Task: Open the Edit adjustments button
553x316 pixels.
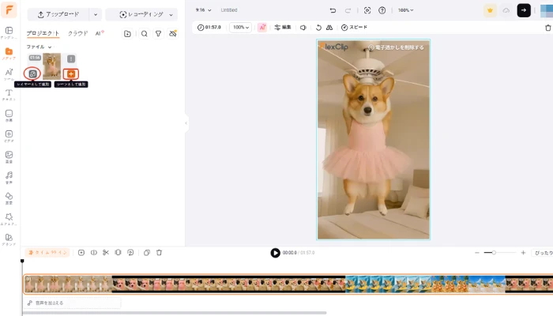Action: [283, 27]
